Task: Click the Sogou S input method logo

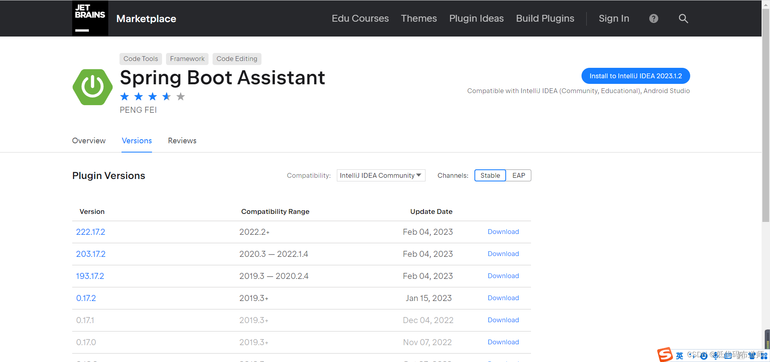Action: coord(665,355)
